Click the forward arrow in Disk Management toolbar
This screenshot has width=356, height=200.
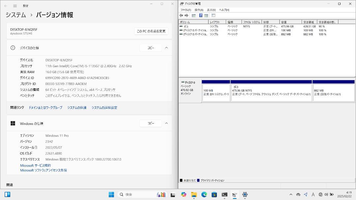pyautogui.click(x=186, y=15)
